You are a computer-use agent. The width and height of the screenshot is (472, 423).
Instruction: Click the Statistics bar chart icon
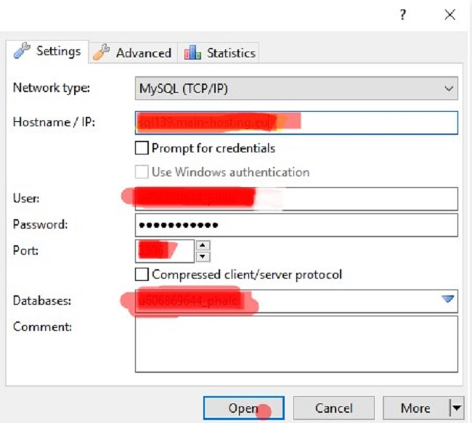click(192, 52)
